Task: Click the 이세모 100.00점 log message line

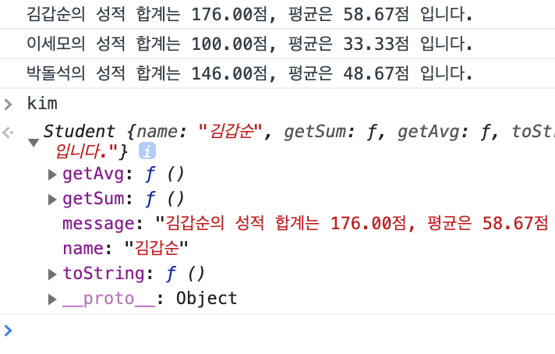Action: point(249,44)
